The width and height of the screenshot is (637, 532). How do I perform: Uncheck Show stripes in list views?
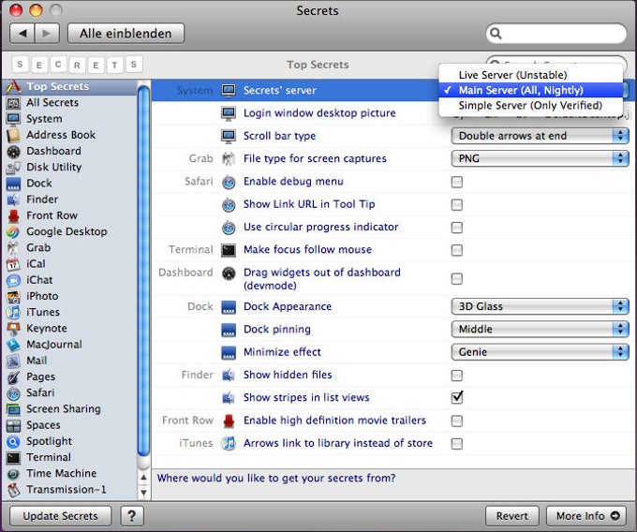pos(457,397)
